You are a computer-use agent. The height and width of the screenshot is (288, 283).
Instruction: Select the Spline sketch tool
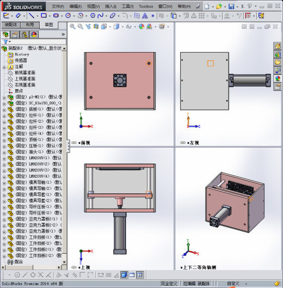click(x=101, y=16)
